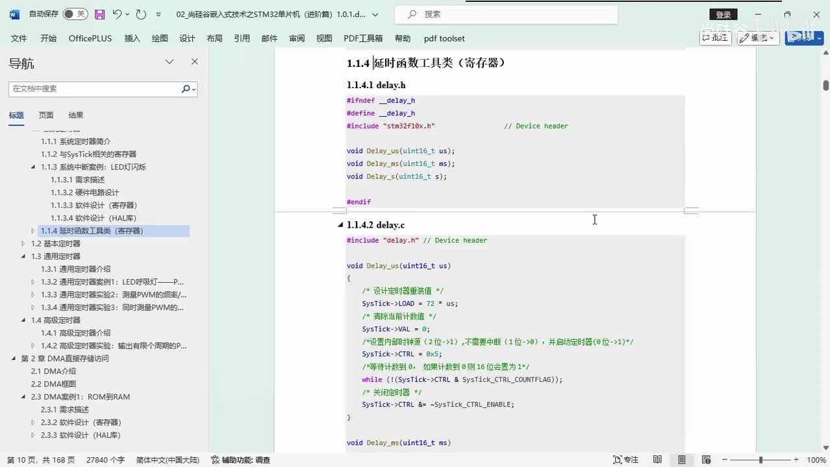Collapse heading 1.3 通用定时器 triangle
Viewport: 830px width, 467px height.
[23, 256]
